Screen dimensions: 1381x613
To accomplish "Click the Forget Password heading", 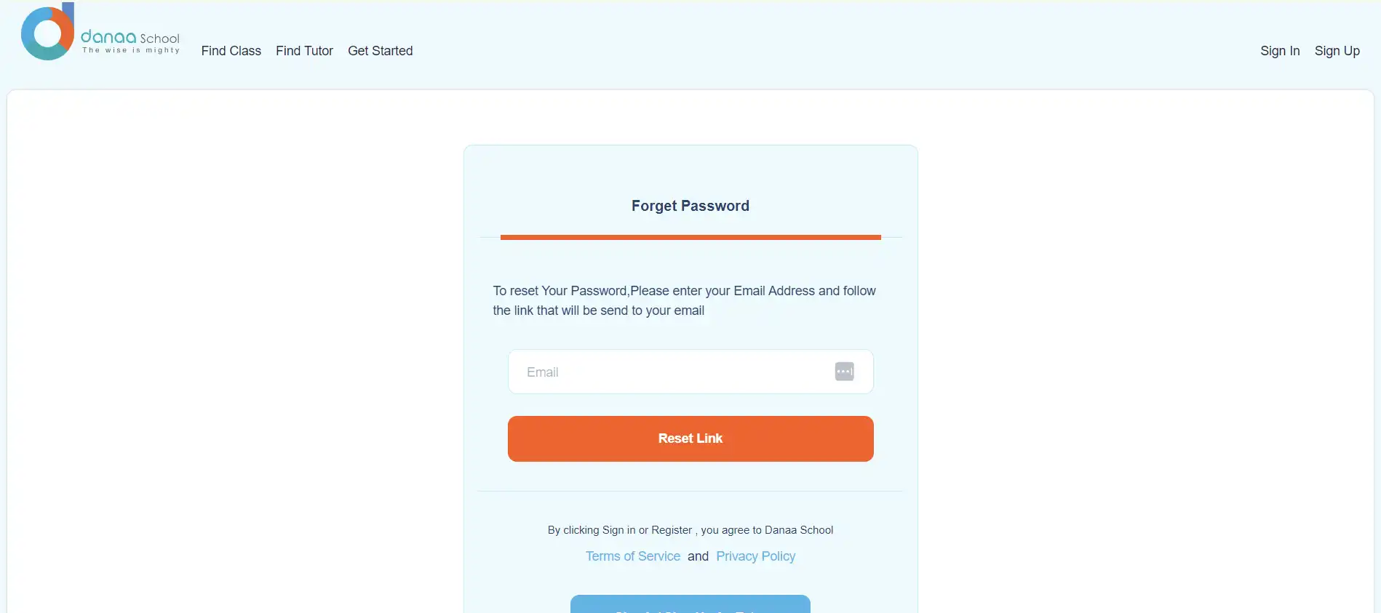I will 690,206.
